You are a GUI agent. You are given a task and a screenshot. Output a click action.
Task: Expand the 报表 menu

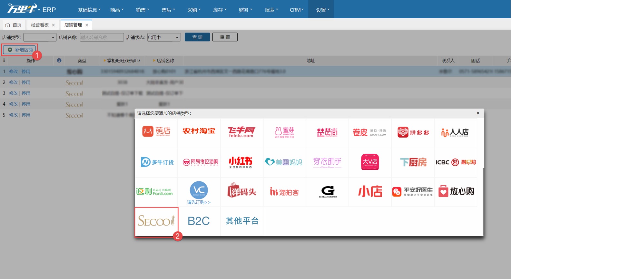click(x=271, y=10)
